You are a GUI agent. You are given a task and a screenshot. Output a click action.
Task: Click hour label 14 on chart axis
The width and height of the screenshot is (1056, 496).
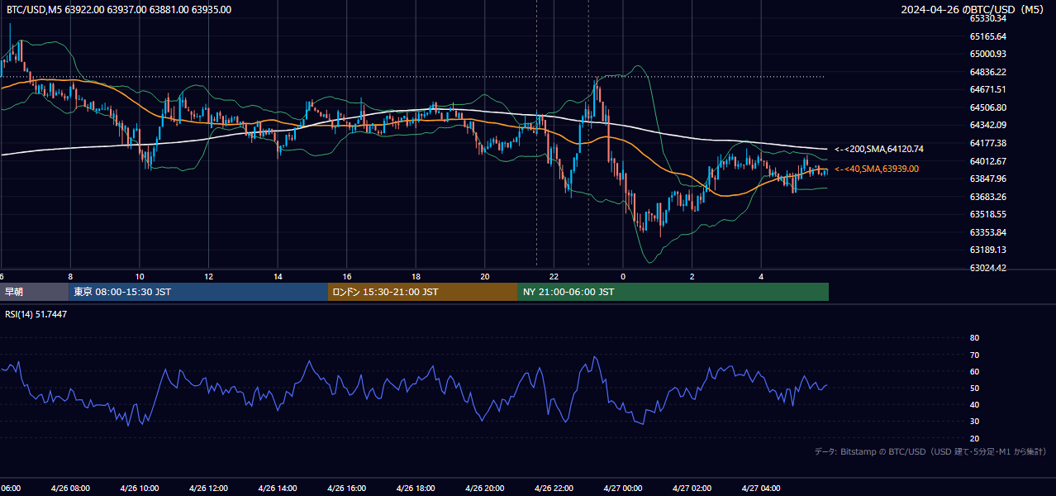(x=278, y=277)
